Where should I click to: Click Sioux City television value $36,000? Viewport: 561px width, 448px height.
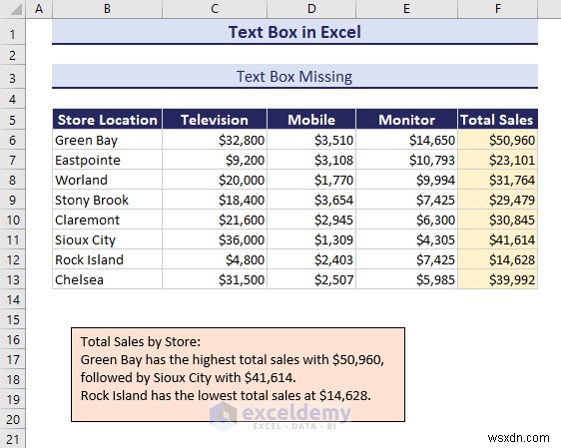pos(215,239)
